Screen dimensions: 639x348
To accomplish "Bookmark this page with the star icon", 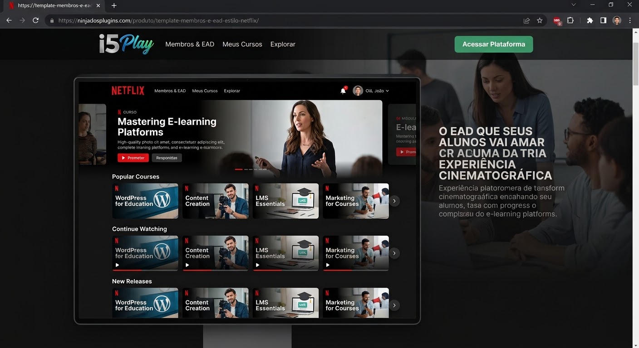I will point(540,20).
